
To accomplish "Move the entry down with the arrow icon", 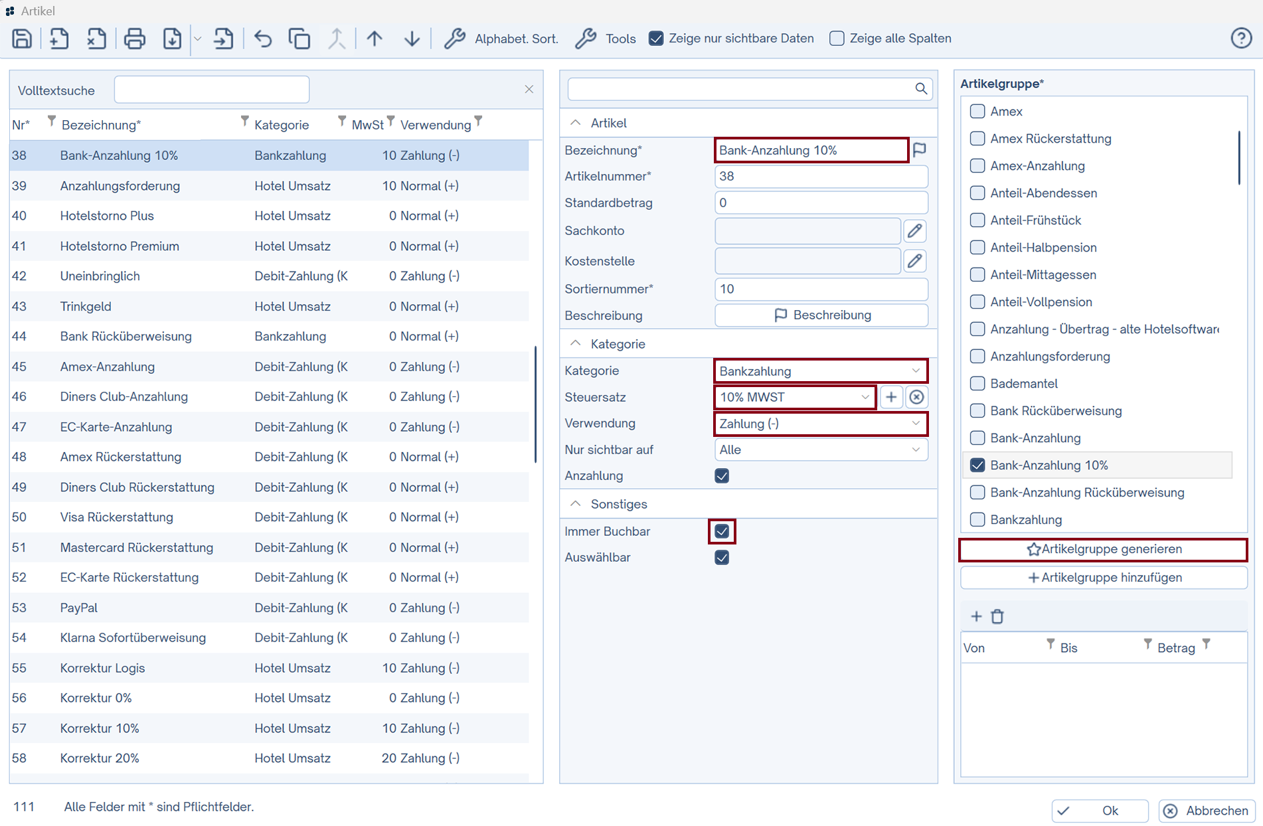I will click(412, 39).
